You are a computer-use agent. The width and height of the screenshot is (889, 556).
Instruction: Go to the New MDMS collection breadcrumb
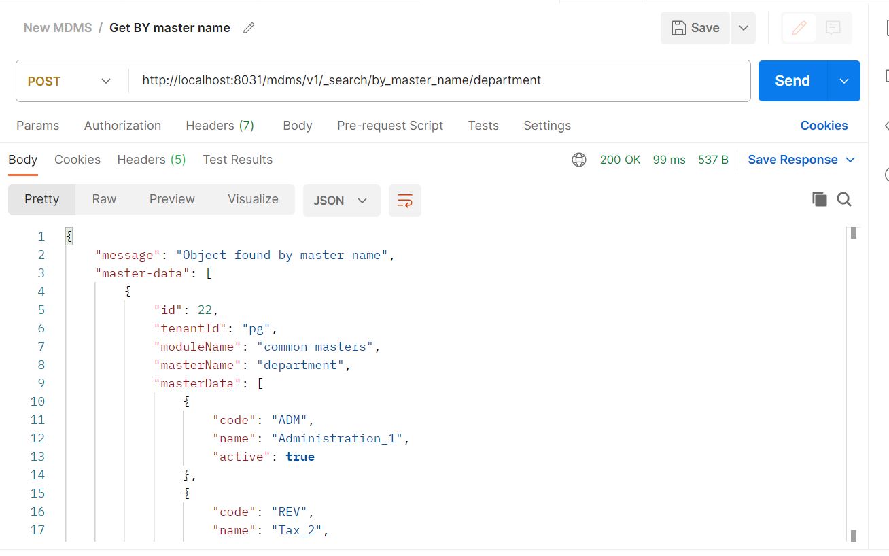(x=58, y=27)
